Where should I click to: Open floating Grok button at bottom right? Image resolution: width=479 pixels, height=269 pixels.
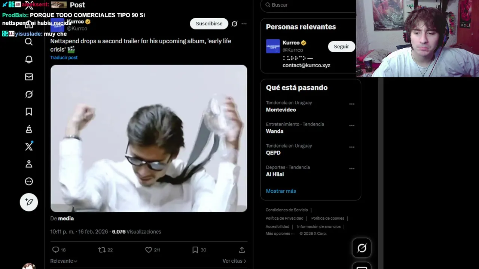pyautogui.click(x=361, y=248)
